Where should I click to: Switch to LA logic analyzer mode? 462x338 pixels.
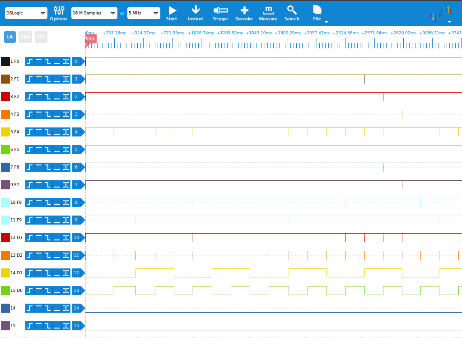pos(10,37)
